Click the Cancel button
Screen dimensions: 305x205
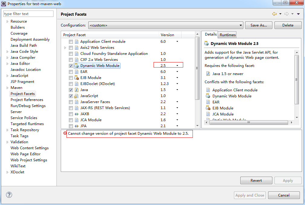coord(284,195)
